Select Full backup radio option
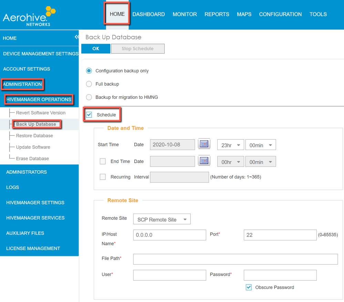The image size is (344, 302). click(x=89, y=84)
